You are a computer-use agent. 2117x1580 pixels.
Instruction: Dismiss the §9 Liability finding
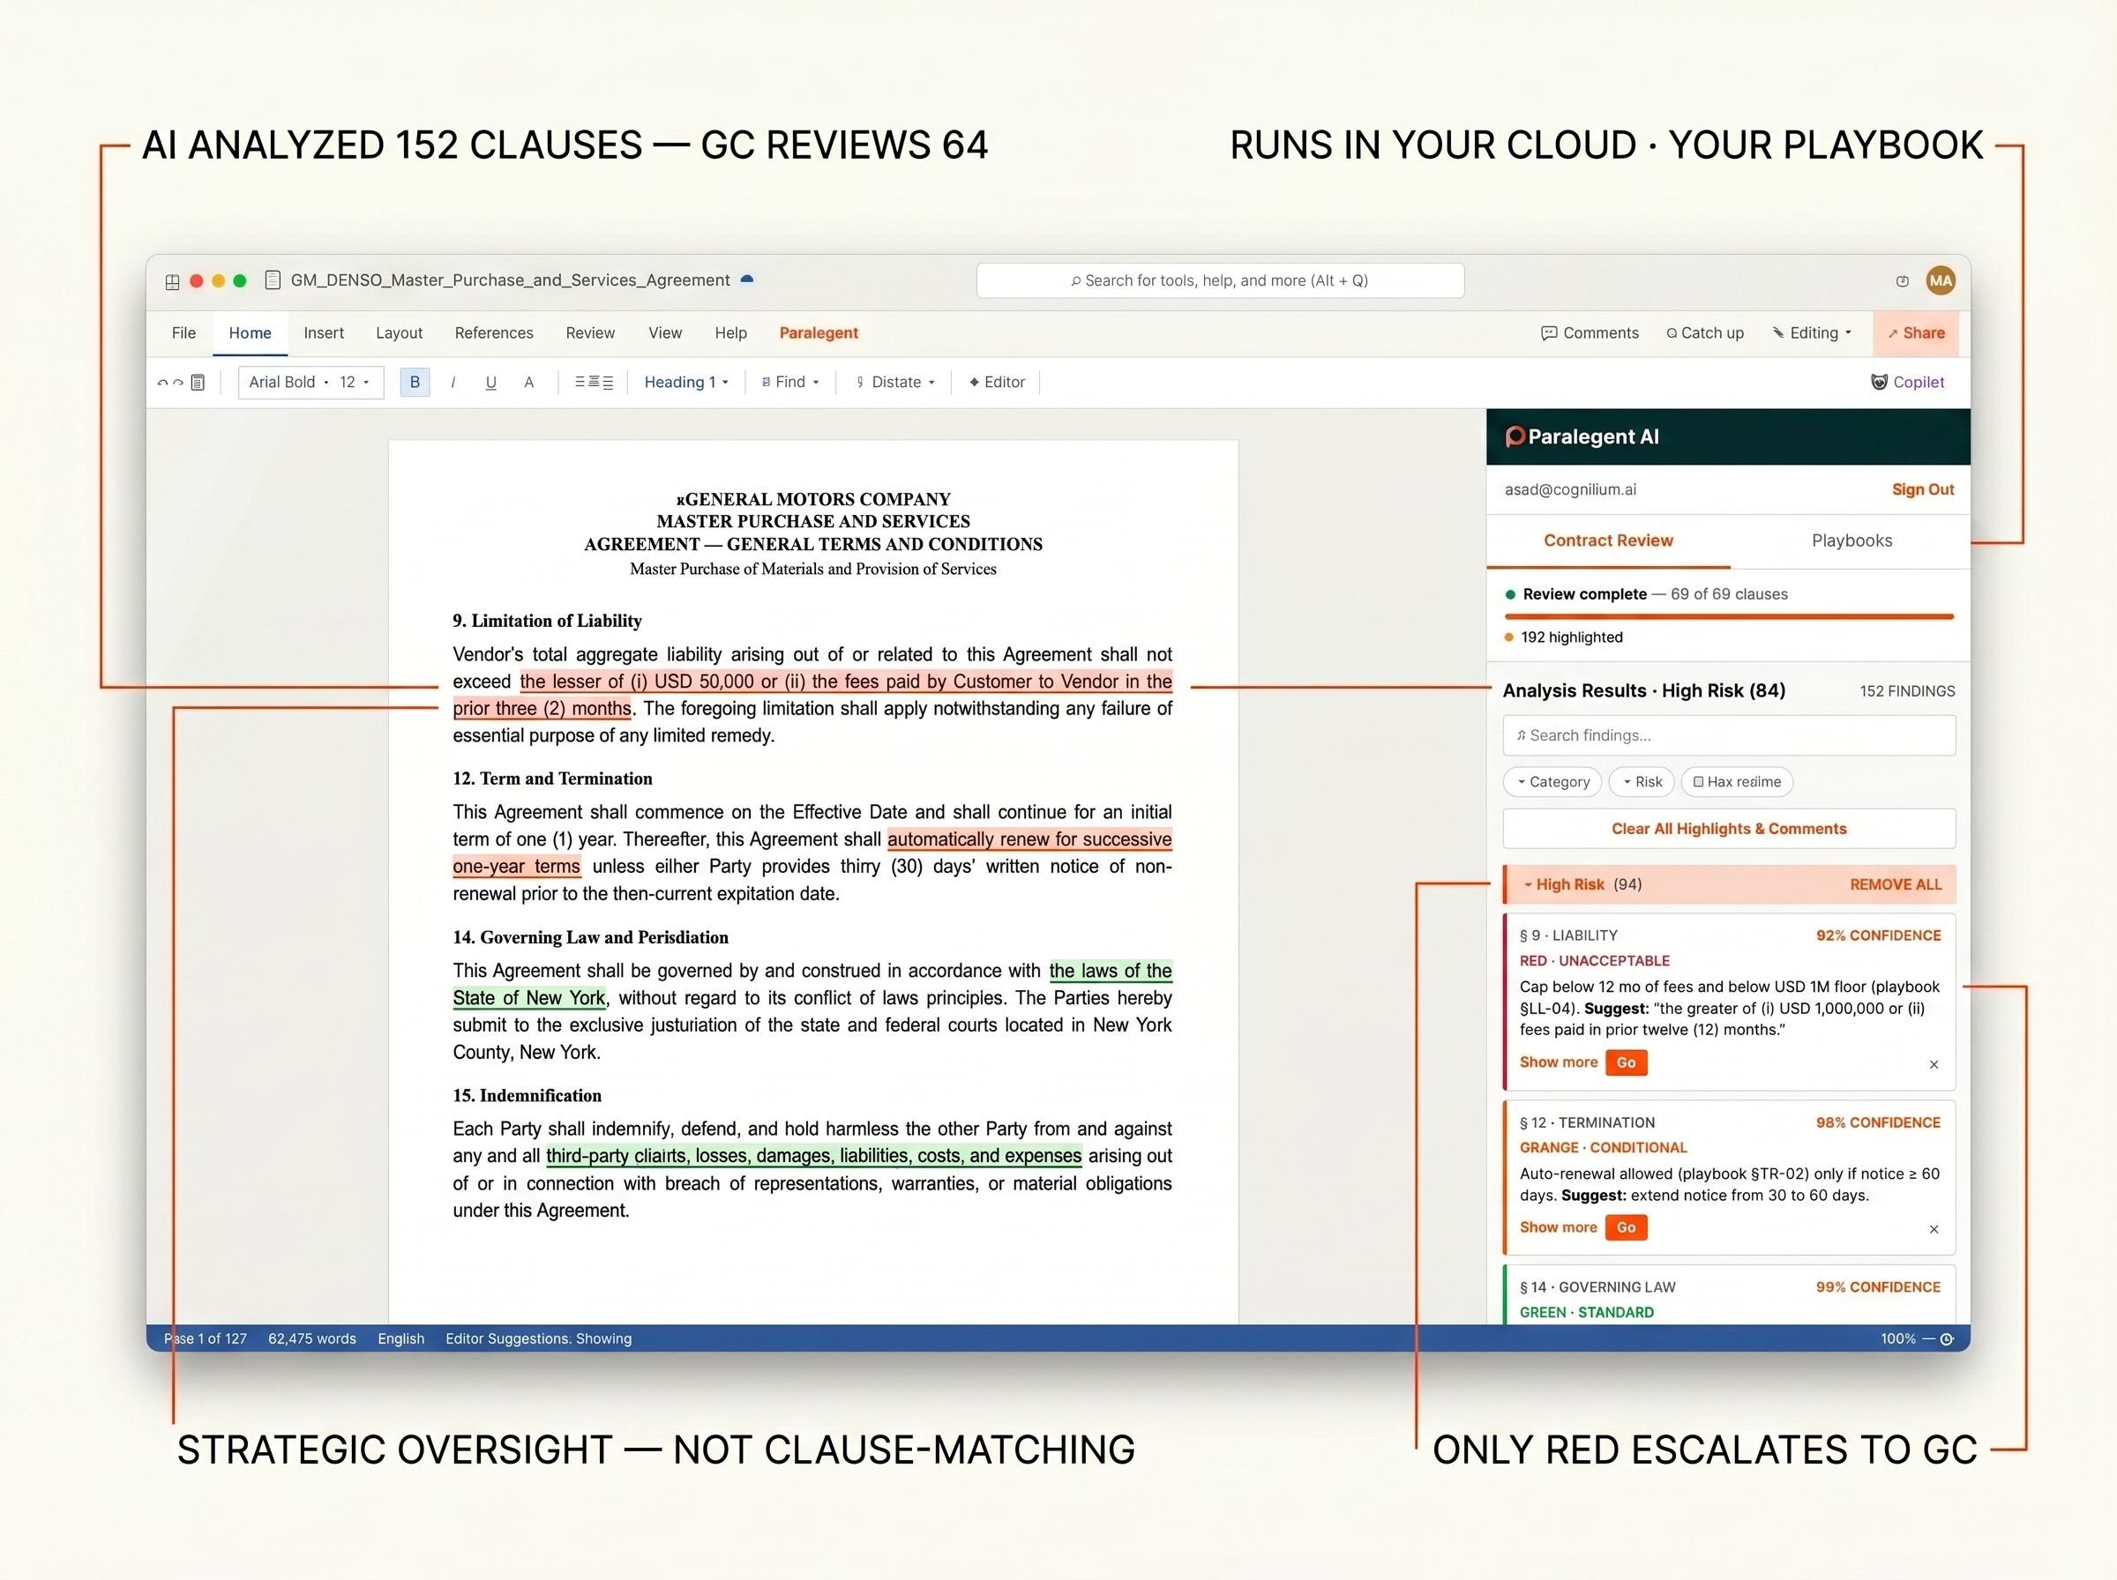pyautogui.click(x=1934, y=1064)
